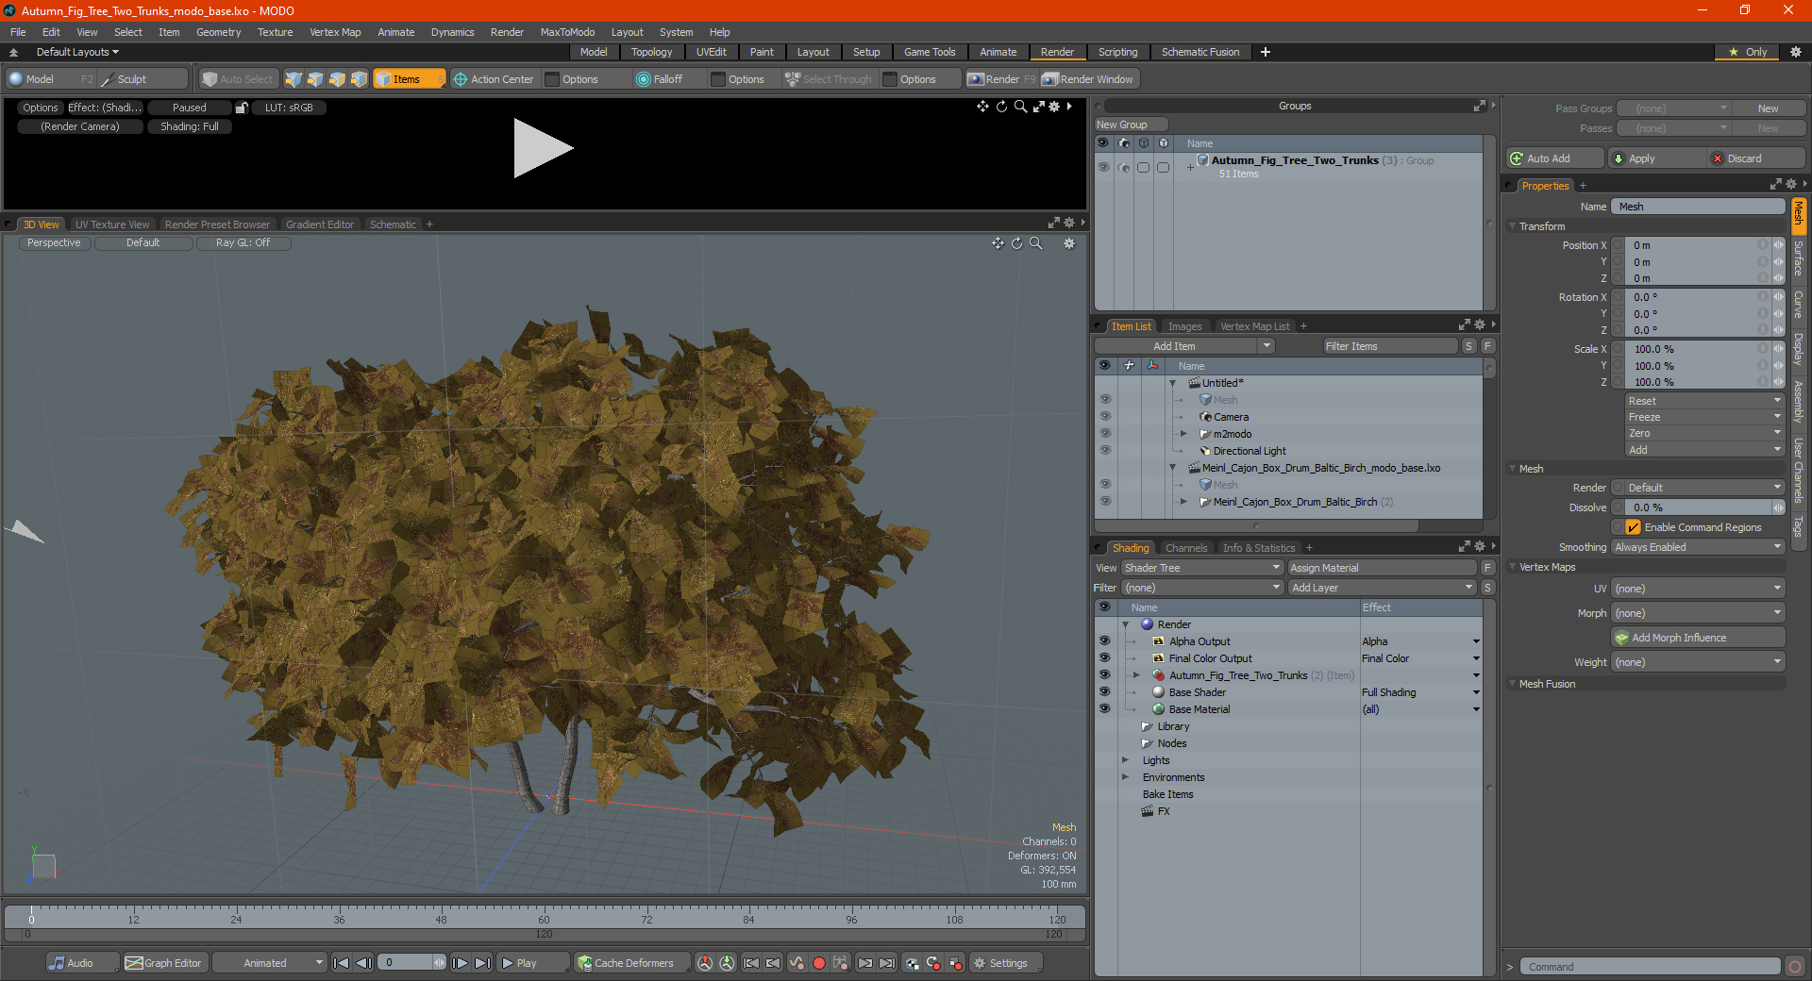Click 3D viewport zoom magnifier icon

[1035, 243]
